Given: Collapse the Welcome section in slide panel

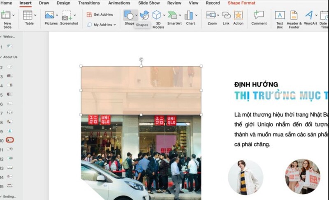Looking at the screenshot, I should 1,37.
